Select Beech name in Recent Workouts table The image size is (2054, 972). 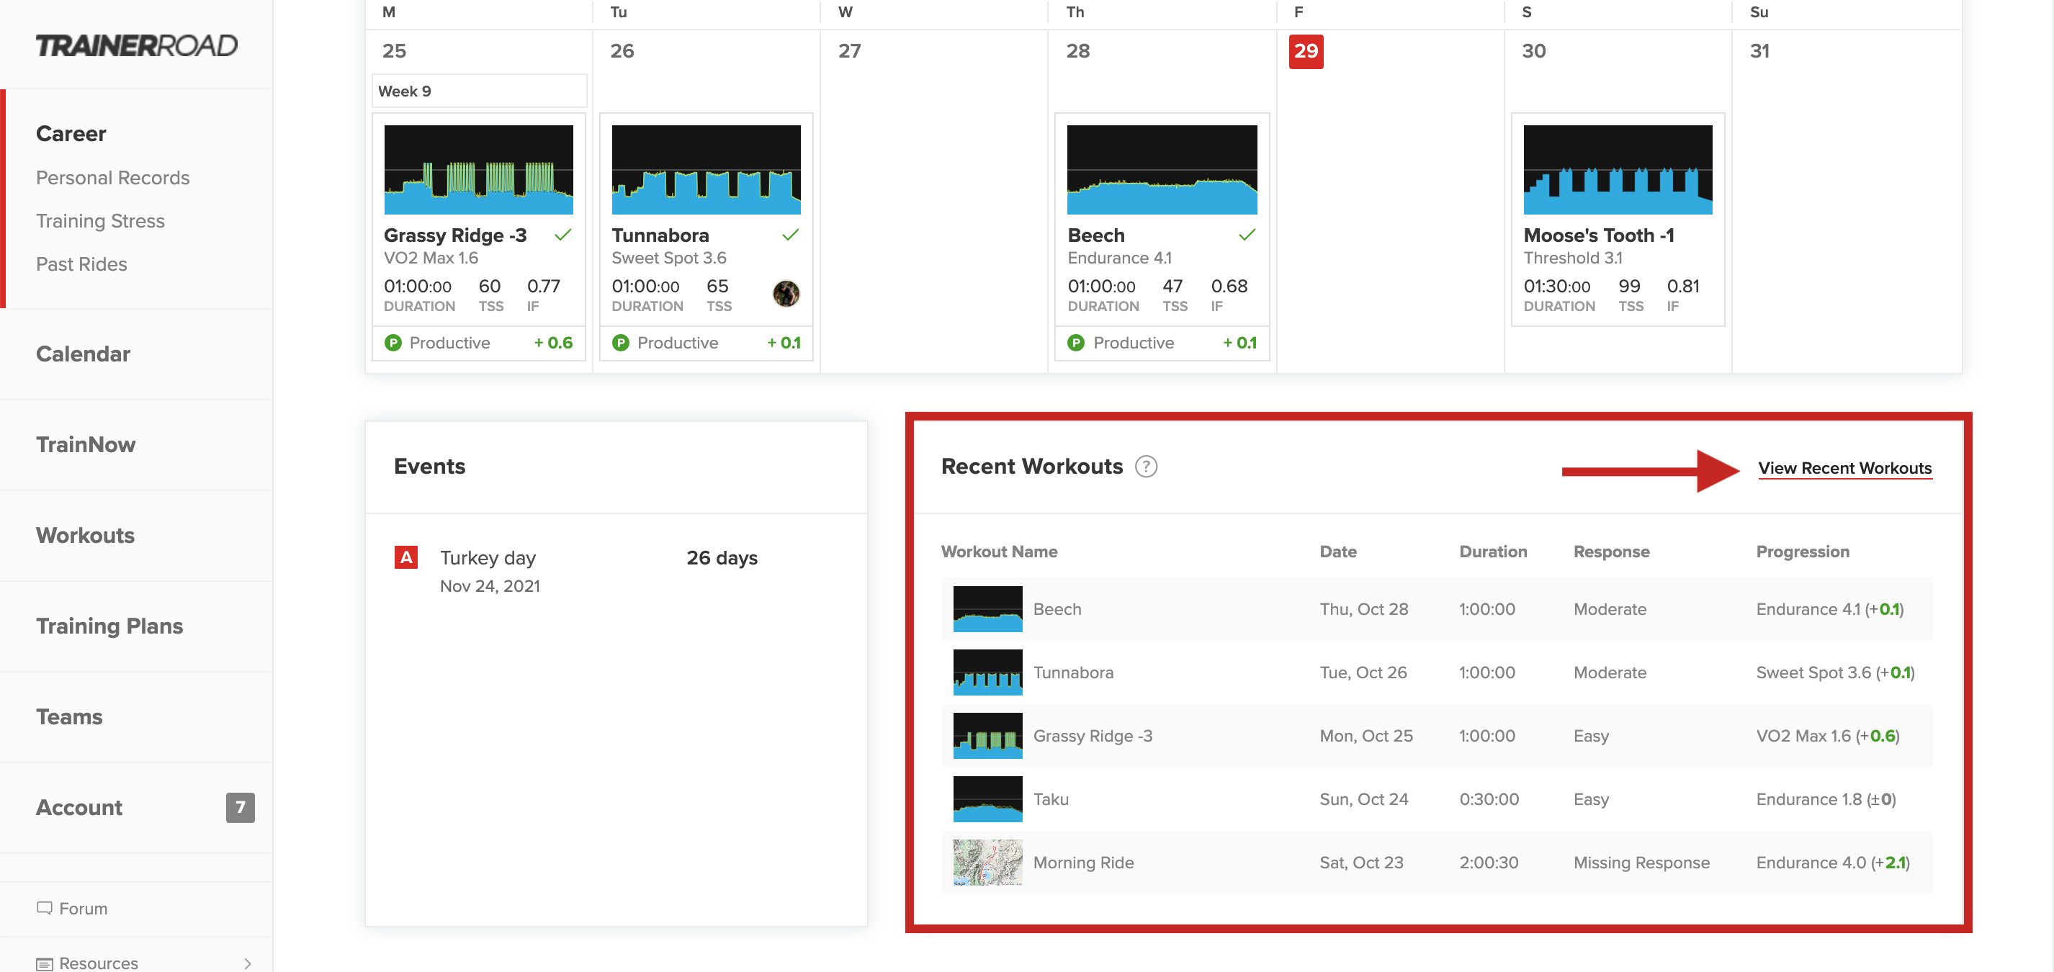(1057, 609)
